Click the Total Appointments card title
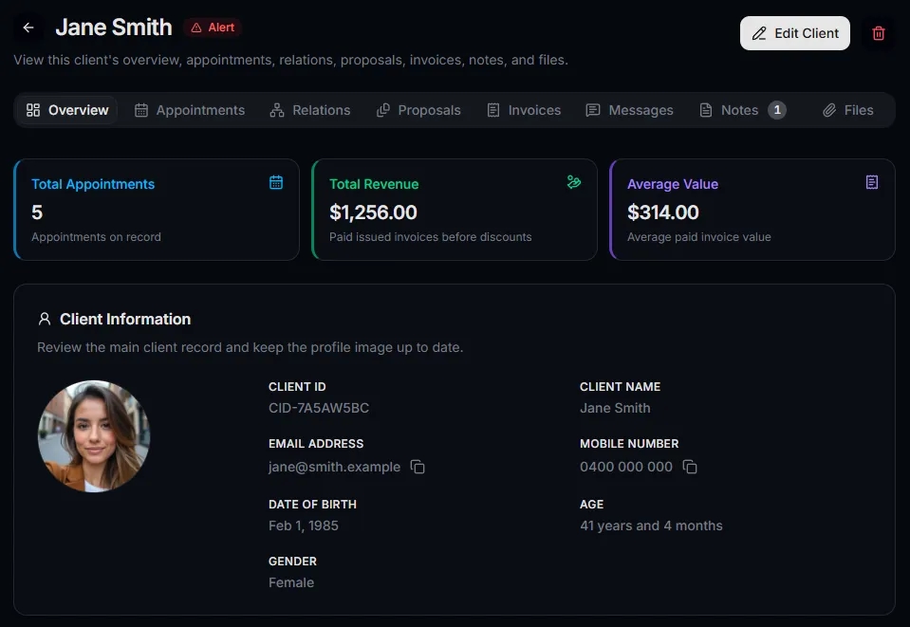This screenshot has height=627, width=910. 93,184
